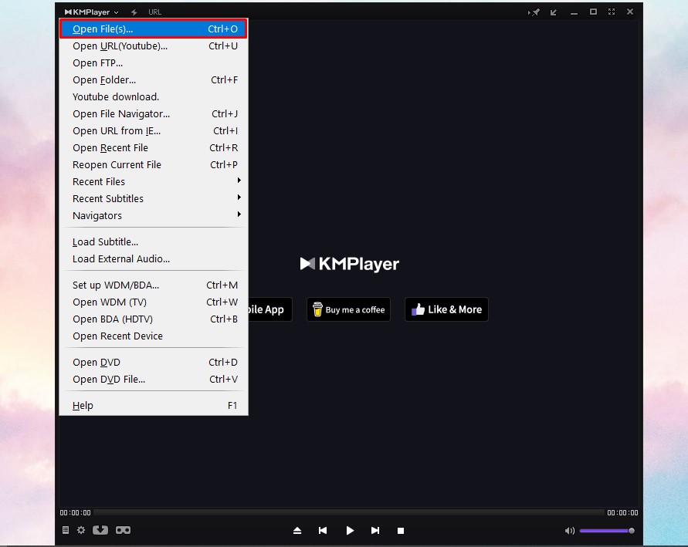
Task: Click the eject disc icon
Action: tap(297, 530)
